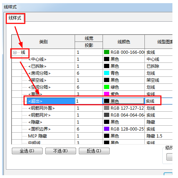Edit line weight of the 线 row
This screenshot has width=178, height=178.
(89, 52)
